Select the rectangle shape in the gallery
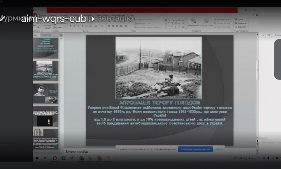 (176, 20)
